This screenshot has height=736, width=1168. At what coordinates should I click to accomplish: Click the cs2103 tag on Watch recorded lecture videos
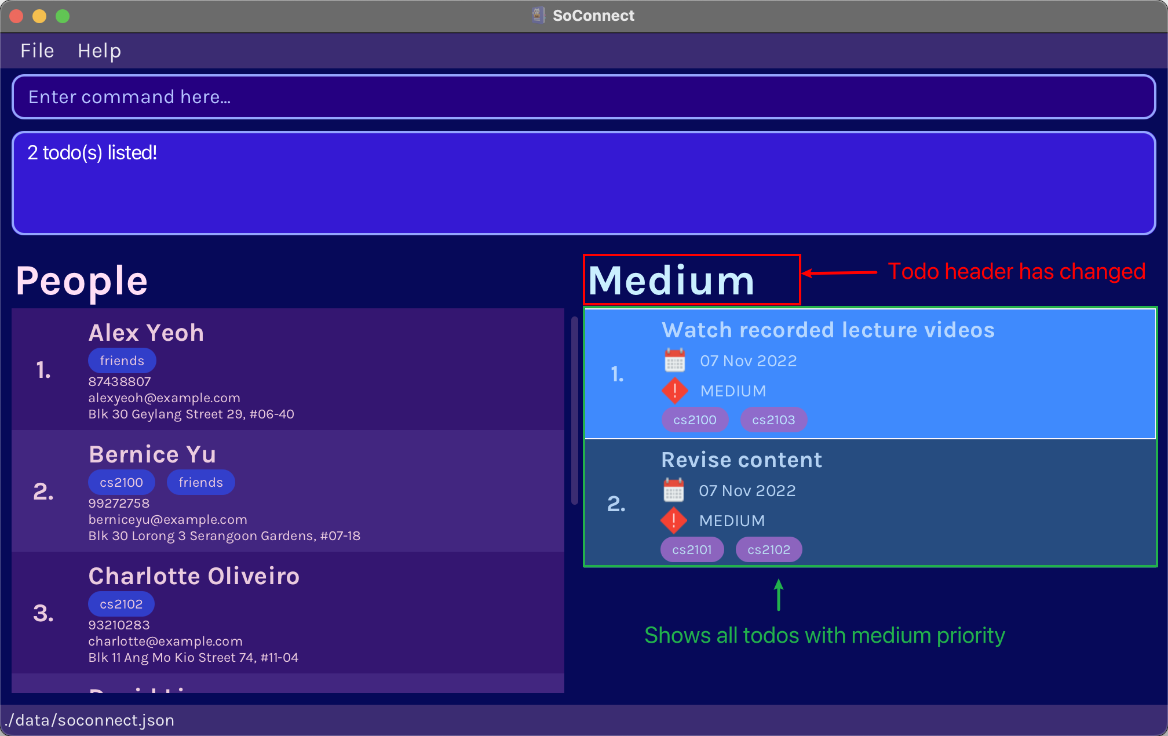pyautogui.click(x=769, y=420)
